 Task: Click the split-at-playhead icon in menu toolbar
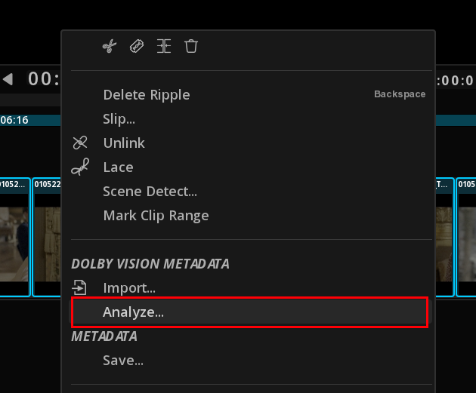[164, 46]
